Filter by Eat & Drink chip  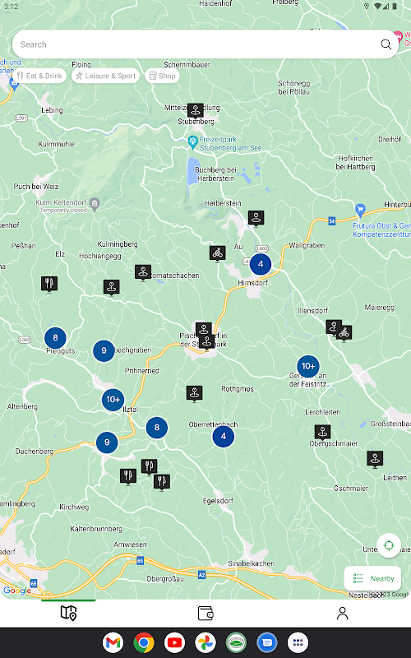click(39, 76)
